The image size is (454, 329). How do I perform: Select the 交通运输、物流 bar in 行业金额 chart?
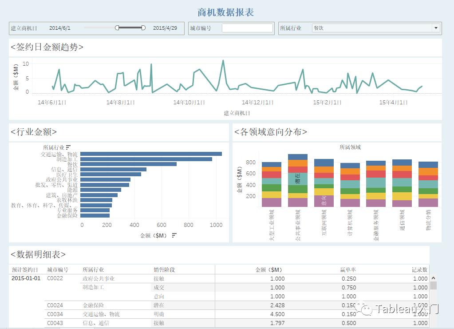pos(151,154)
